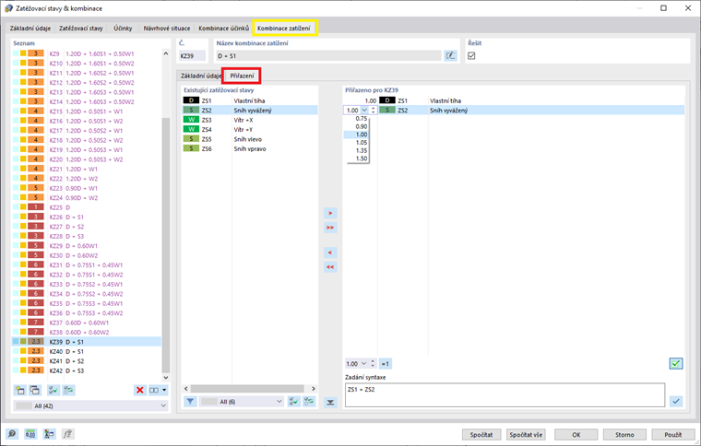Image resolution: width=701 pixels, height=446 pixels.
Task: Click the light-blue square of row KZ42
Action: pyautogui.click(x=16, y=370)
